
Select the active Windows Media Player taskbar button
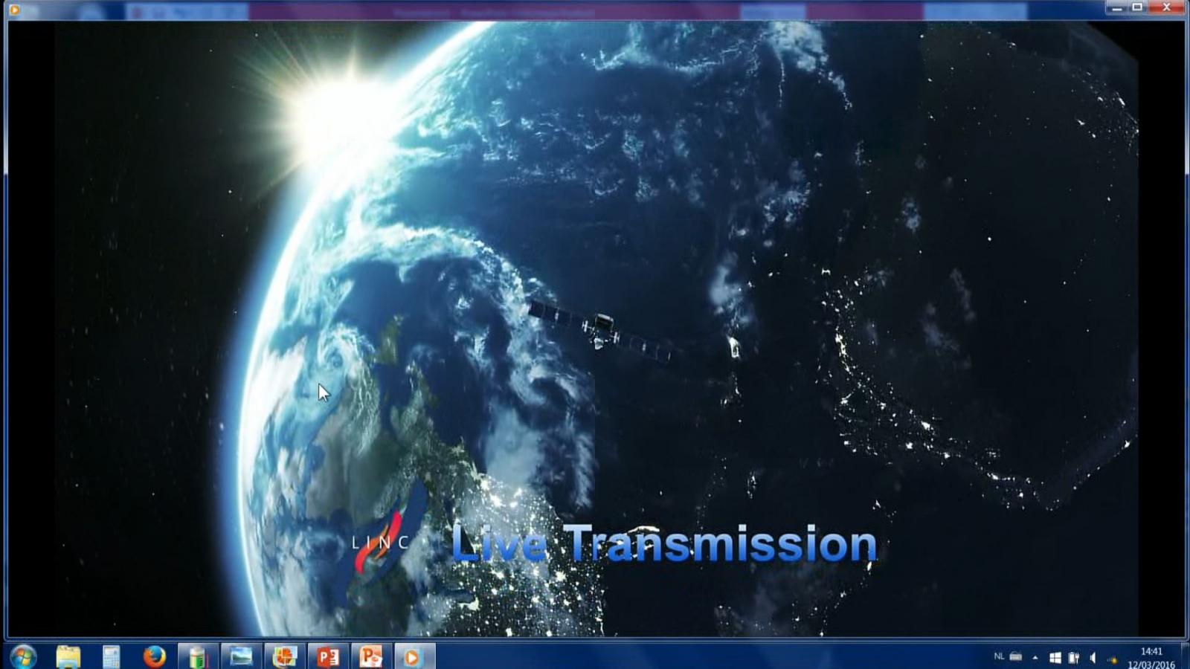point(413,656)
